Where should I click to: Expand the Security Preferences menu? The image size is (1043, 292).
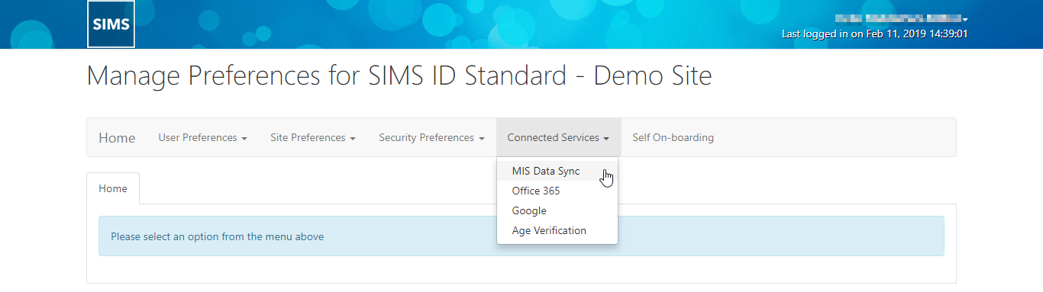point(431,138)
